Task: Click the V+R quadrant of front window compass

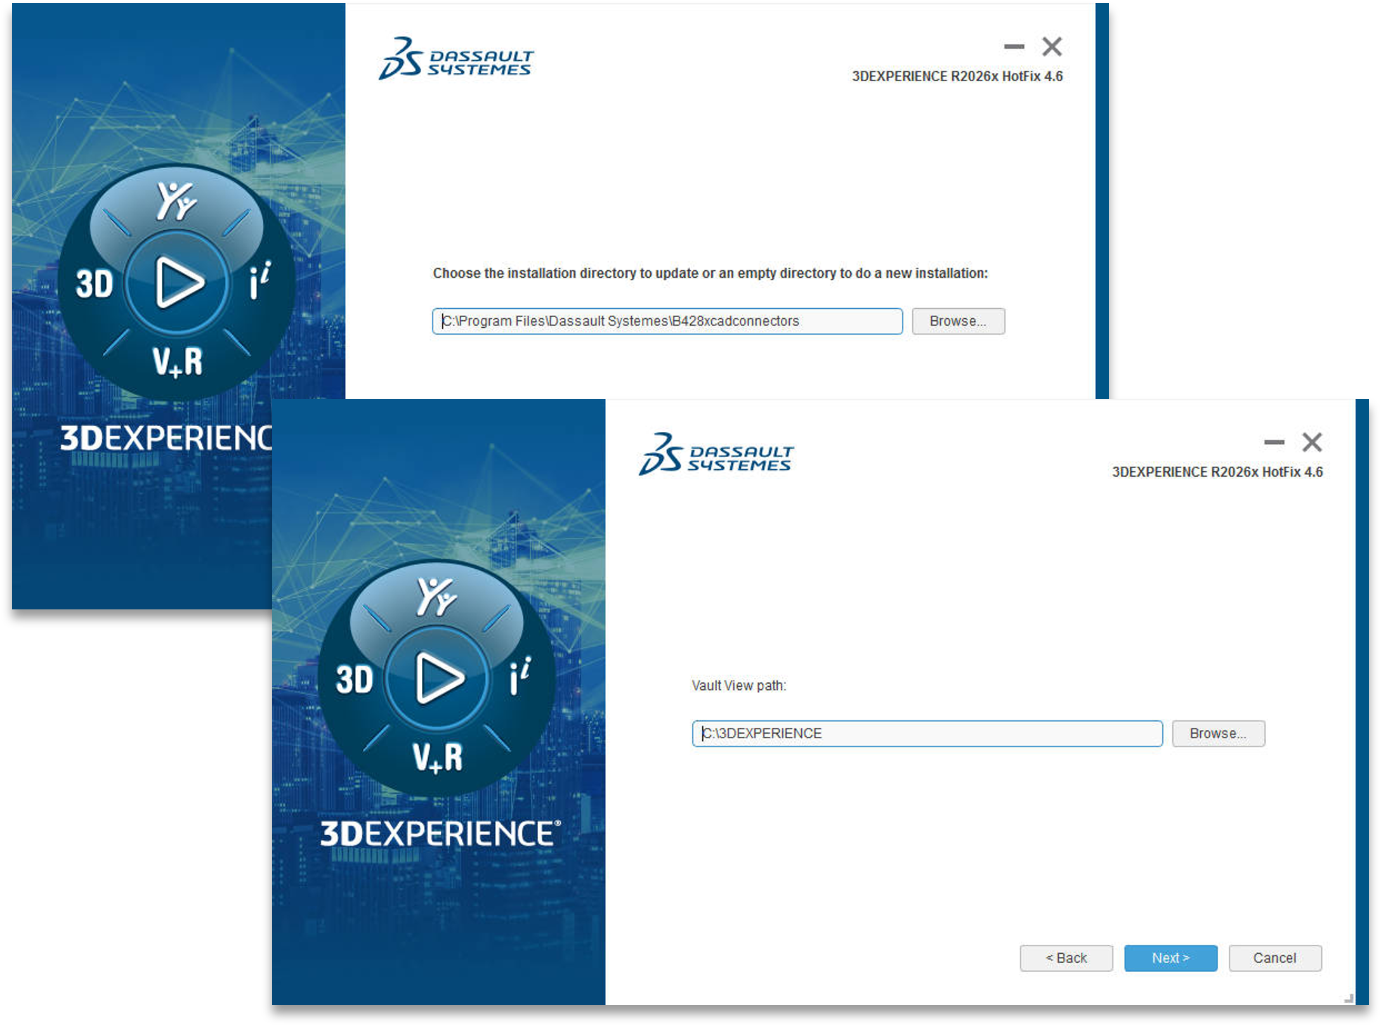Action: click(x=438, y=758)
